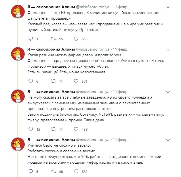
Task: Click @missSamoironiya handle in second tweet
Action: 93,49
